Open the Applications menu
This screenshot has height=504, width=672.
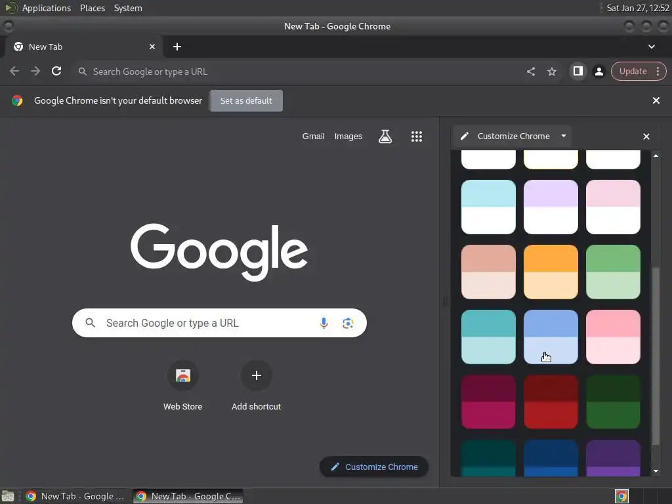(x=47, y=8)
